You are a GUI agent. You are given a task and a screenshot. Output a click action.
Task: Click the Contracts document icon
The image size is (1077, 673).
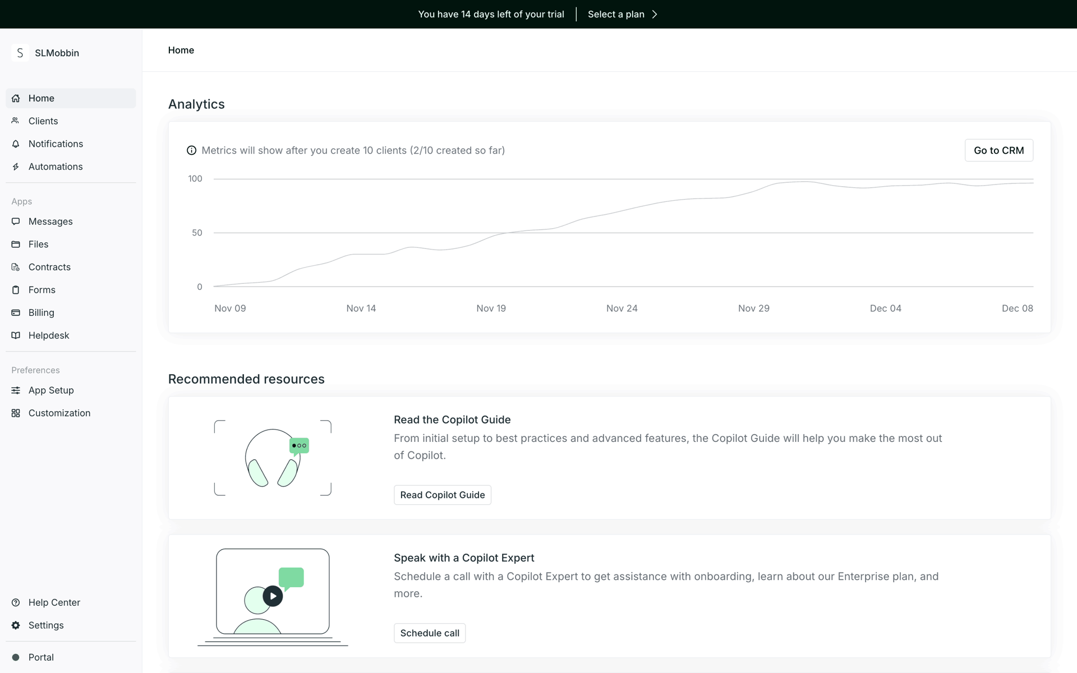pyautogui.click(x=16, y=267)
